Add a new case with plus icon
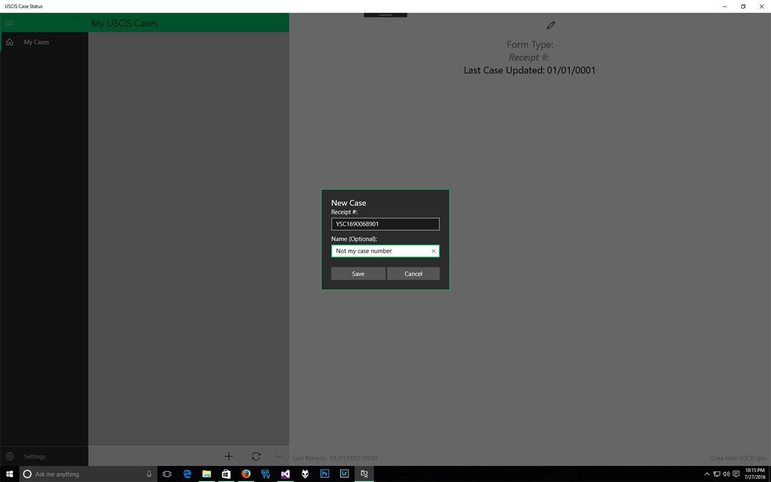 pos(228,456)
